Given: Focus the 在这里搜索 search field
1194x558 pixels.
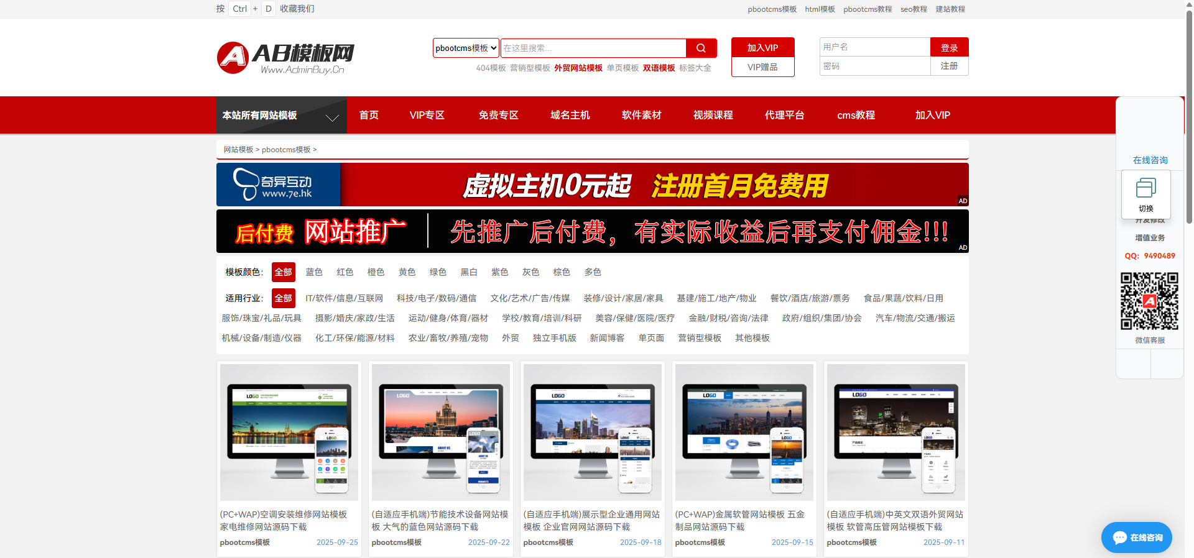Looking at the screenshot, I should click(x=593, y=48).
